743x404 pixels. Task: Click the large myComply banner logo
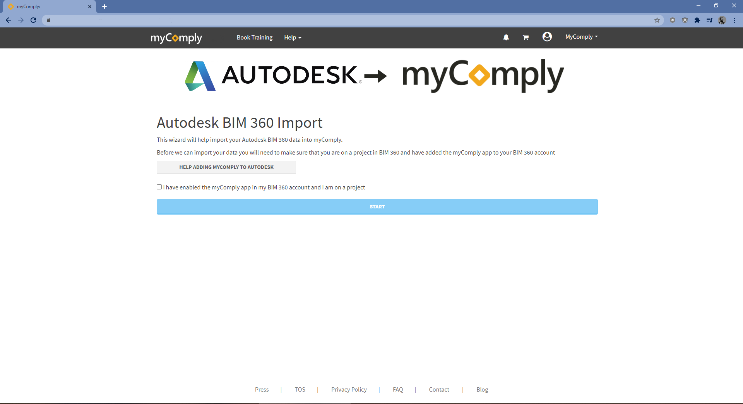pos(483,76)
